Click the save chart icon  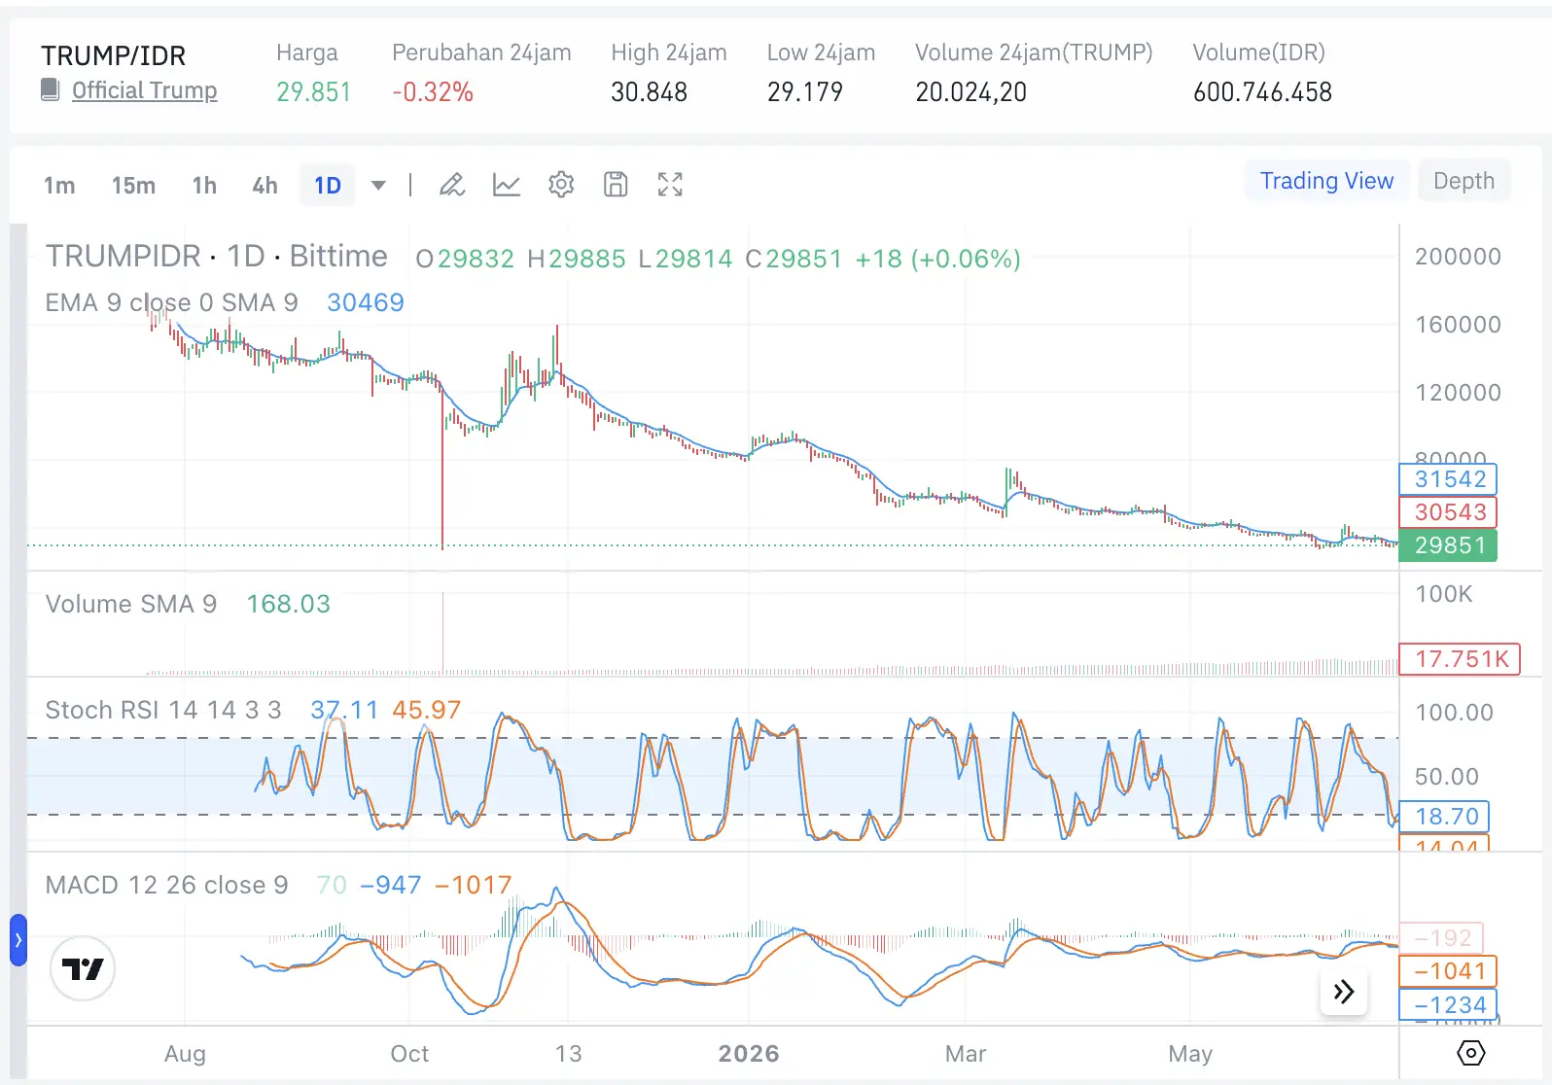616,184
